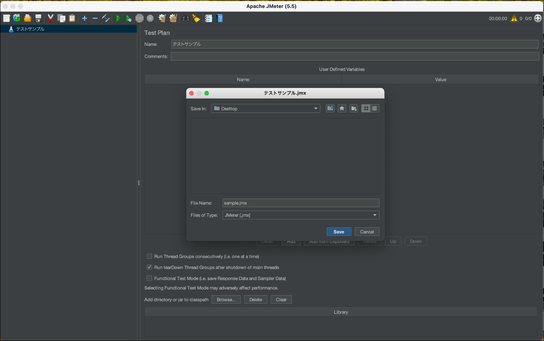The image size is (544, 341).
Task: Open the Function Helper list icon
Action: click(208, 18)
